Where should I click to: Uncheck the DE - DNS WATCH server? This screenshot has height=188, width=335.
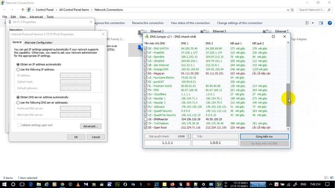[x=146, y=49]
